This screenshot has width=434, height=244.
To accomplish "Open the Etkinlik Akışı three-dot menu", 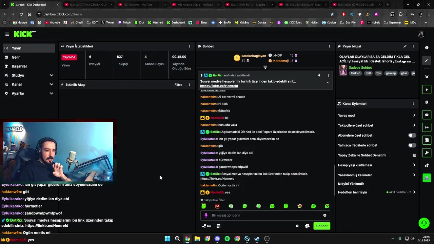I will [x=190, y=85].
